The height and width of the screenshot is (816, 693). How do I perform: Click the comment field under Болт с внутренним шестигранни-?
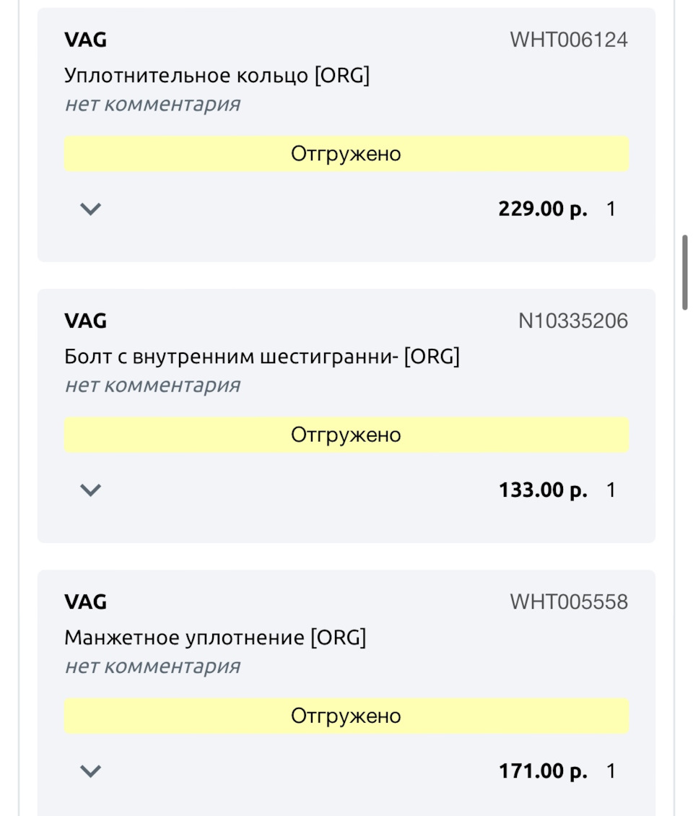pos(152,385)
